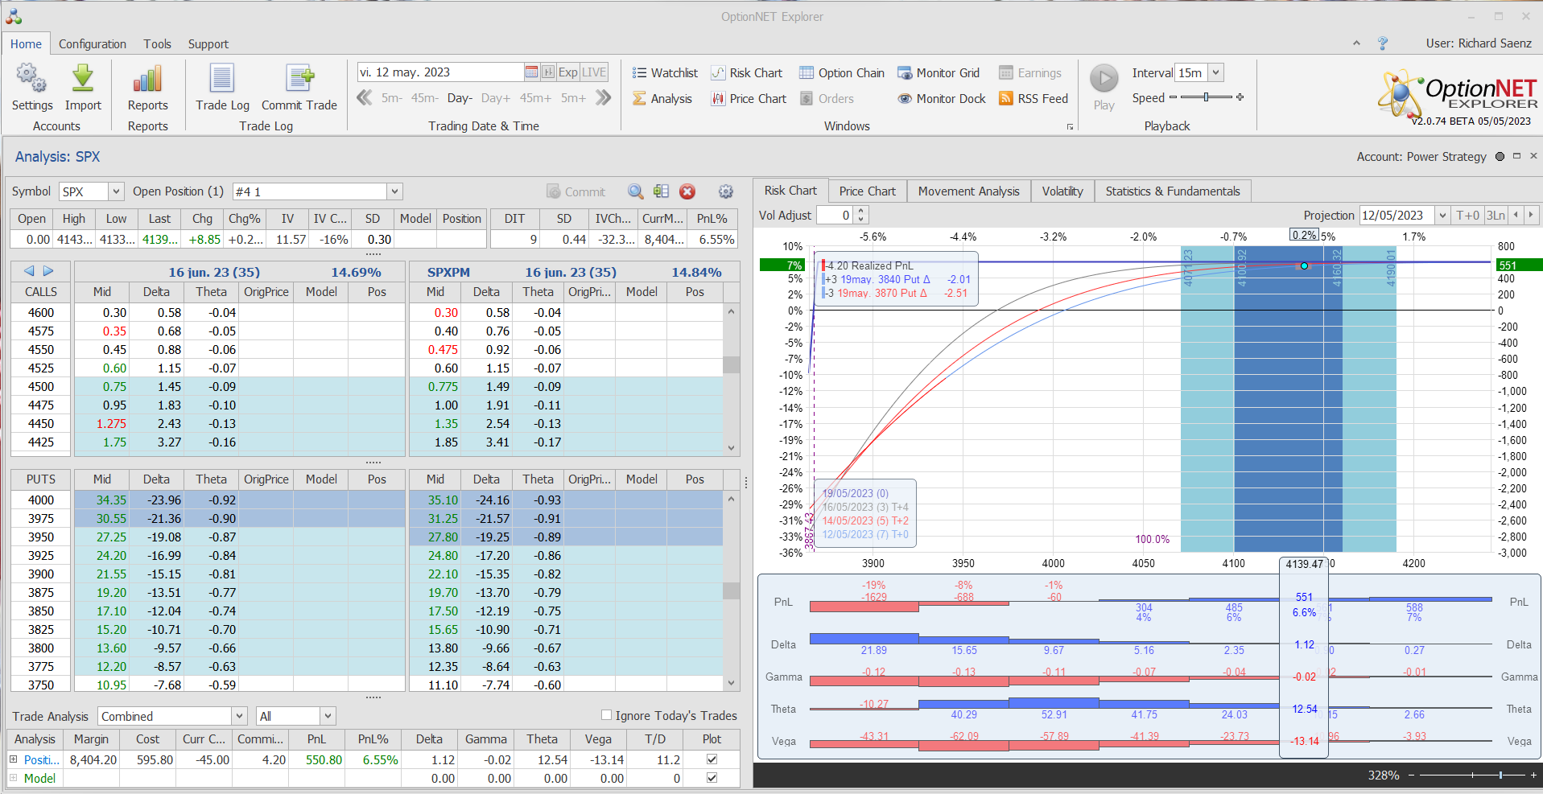Click the spreadsheet export icon beside magnifier
The height and width of the screenshot is (794, 1543).
(x=662, y=191)
